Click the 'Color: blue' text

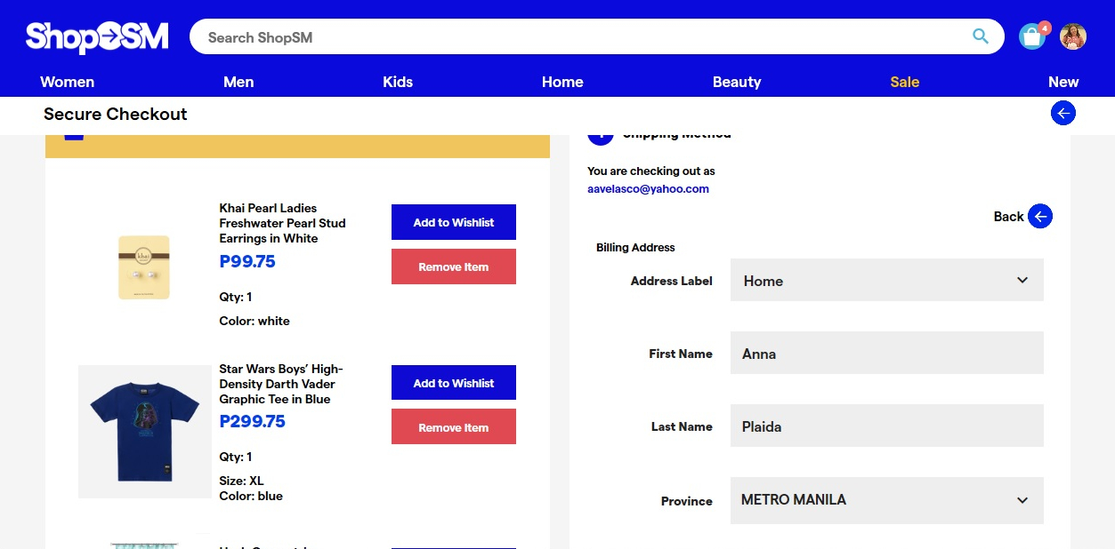coord(251,496)
